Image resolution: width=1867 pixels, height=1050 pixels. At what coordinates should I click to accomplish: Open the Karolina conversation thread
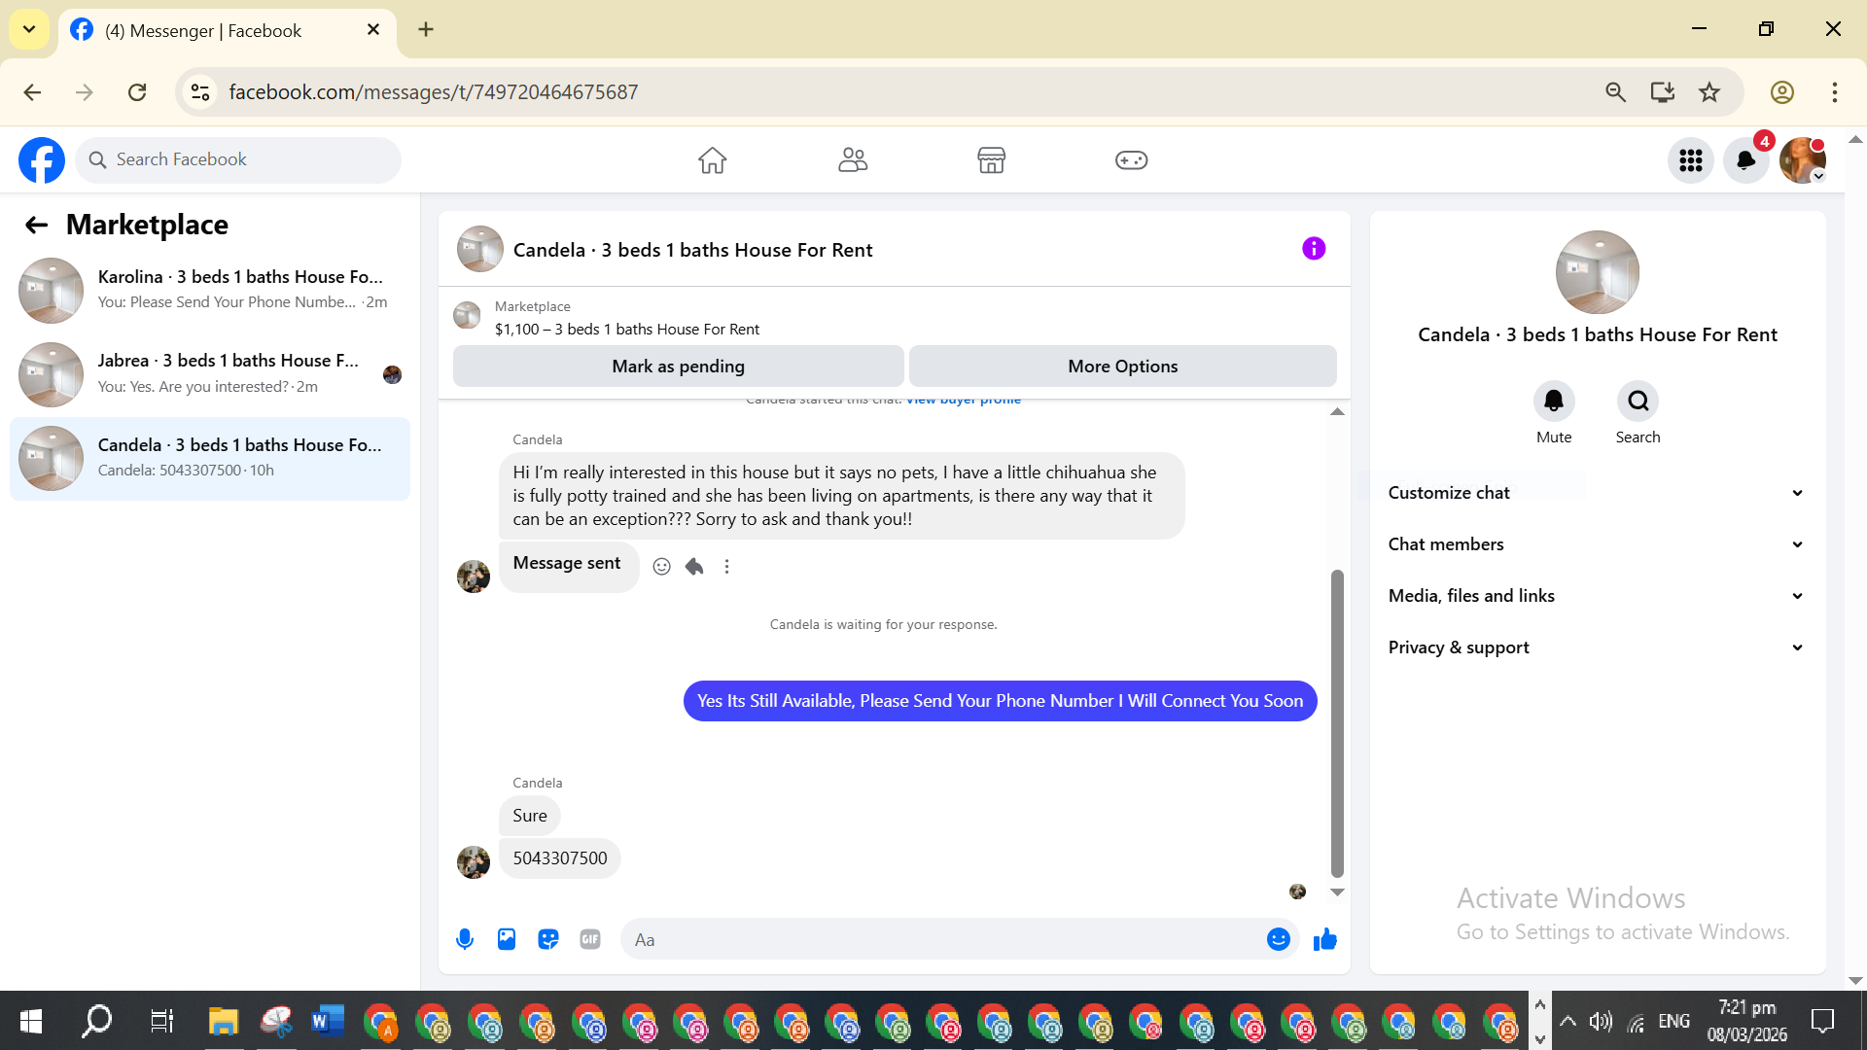pyautogui.click(x=210, y=290)
